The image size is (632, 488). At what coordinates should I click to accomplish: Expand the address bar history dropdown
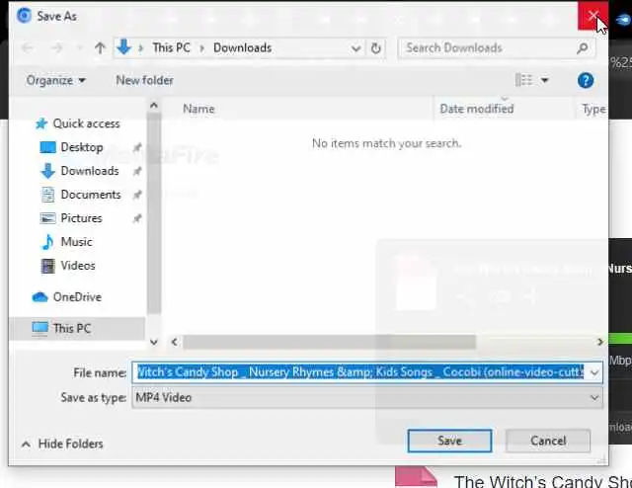click(355, 48)
